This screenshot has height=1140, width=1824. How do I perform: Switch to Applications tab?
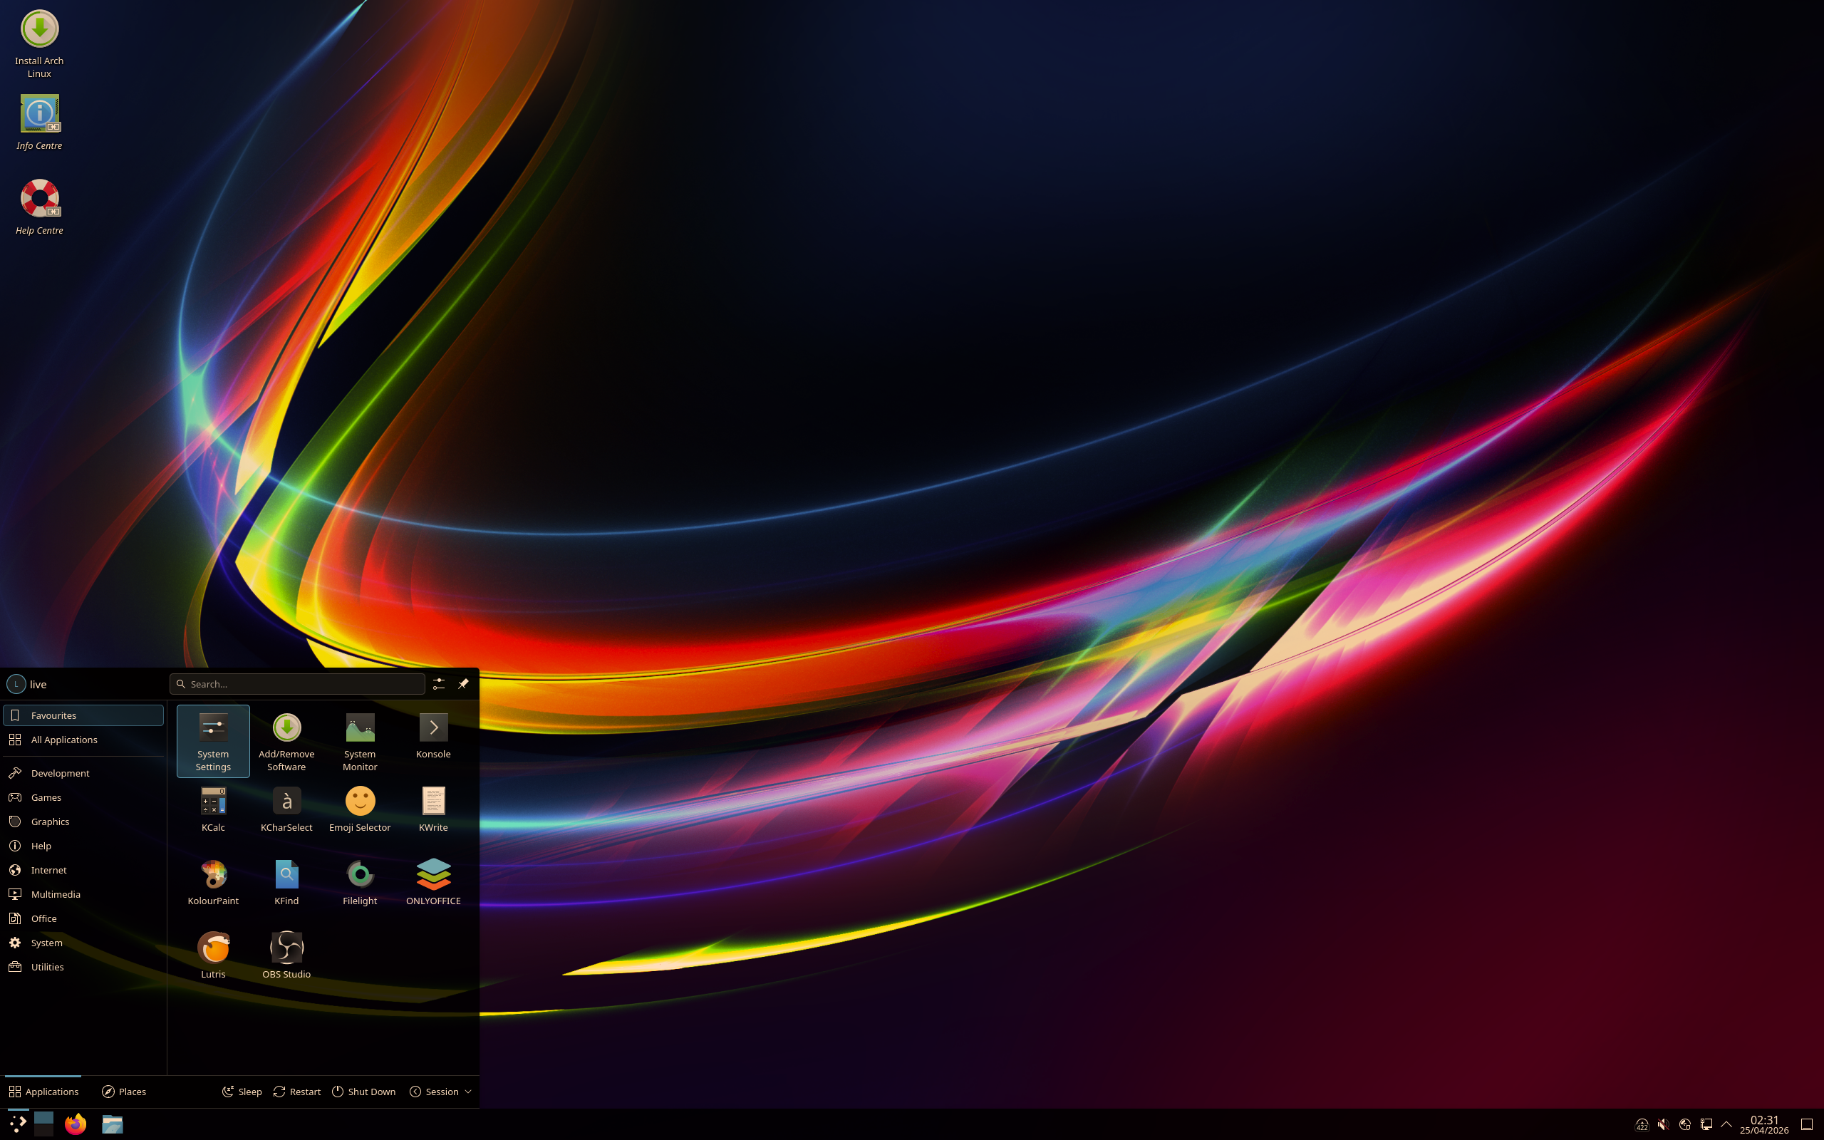43,1092
